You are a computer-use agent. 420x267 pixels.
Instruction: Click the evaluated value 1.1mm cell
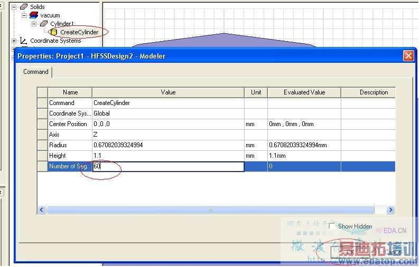[x=304, y=156]
